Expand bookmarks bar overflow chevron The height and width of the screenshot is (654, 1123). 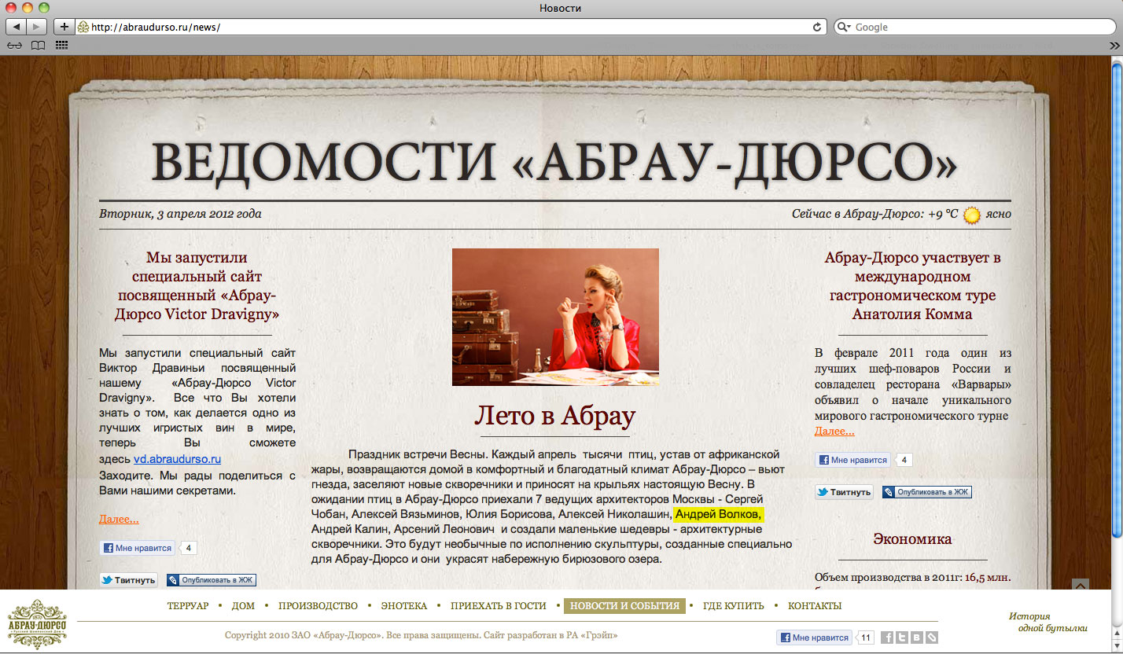(x=1114, y=46)
